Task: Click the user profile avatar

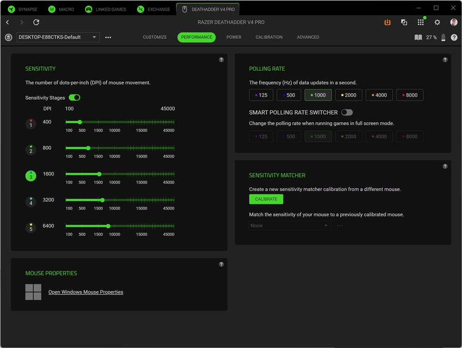Action: click(454, 22)
